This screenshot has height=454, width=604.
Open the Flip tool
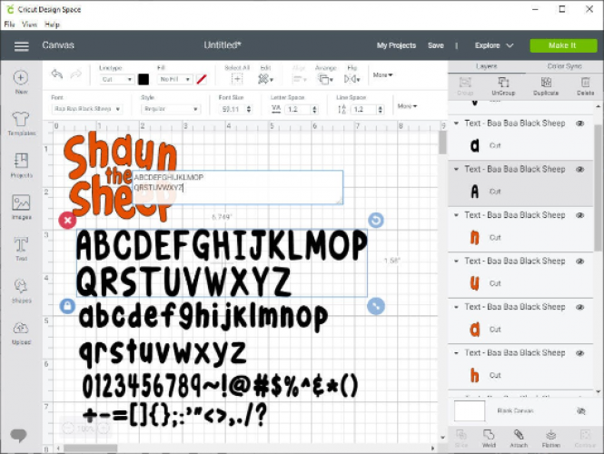(352, 79)
